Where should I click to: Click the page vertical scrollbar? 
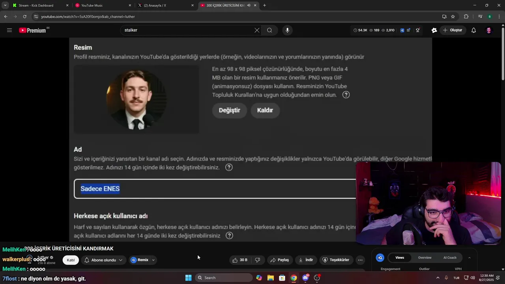point(503,53)
